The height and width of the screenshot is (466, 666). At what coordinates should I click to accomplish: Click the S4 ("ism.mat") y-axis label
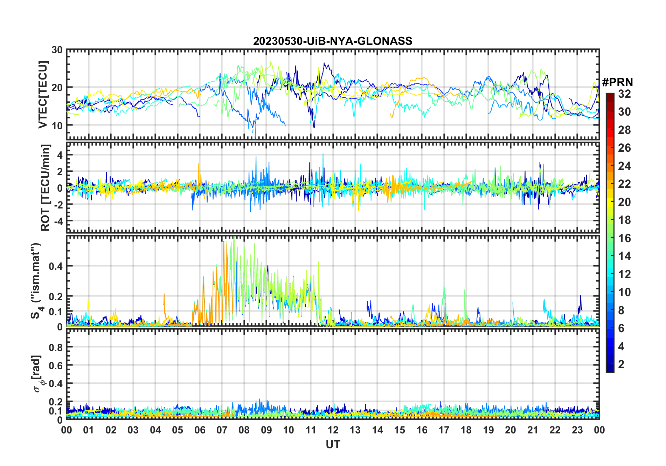click(x=36, y=281)
